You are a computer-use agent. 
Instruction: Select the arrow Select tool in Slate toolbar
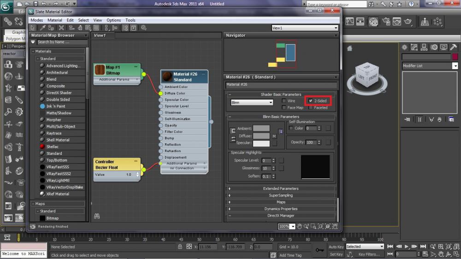coord(33,28)
